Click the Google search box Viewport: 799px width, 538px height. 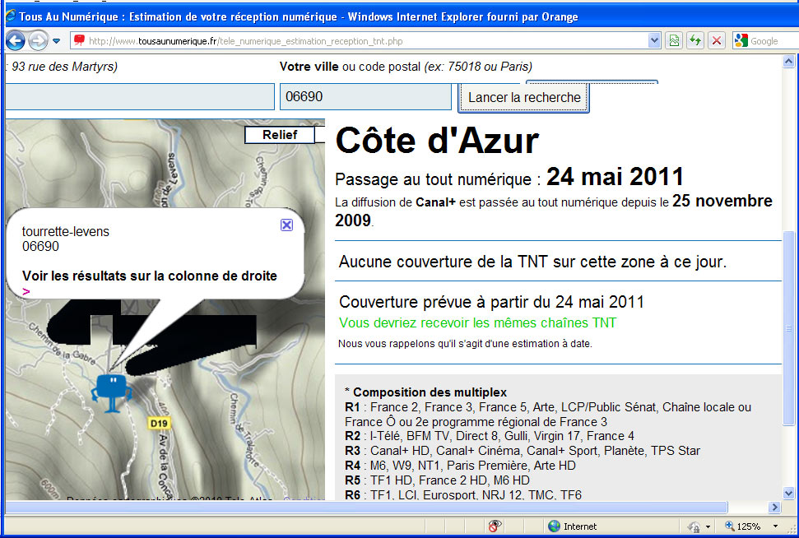(773, 41)
